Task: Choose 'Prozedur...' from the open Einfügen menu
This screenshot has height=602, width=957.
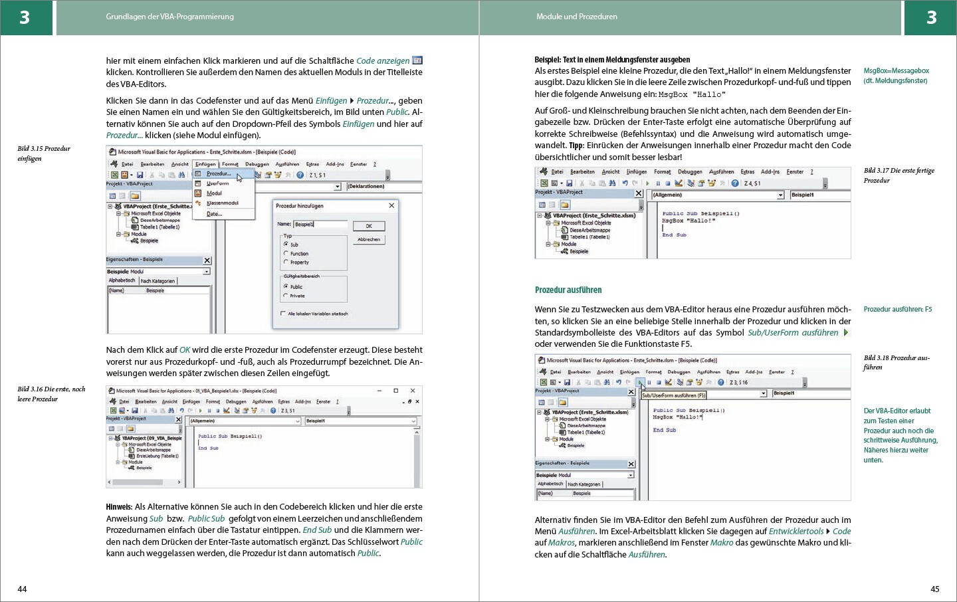Action: pos(219,174)
